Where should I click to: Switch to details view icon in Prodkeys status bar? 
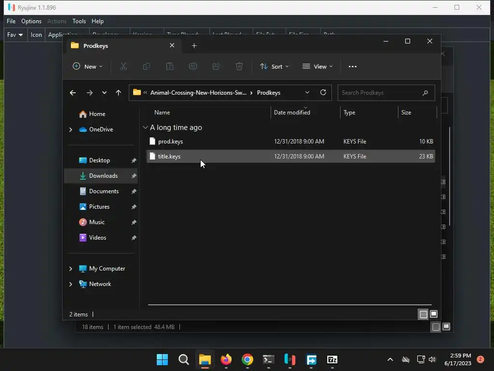click(x=423, y=314)
